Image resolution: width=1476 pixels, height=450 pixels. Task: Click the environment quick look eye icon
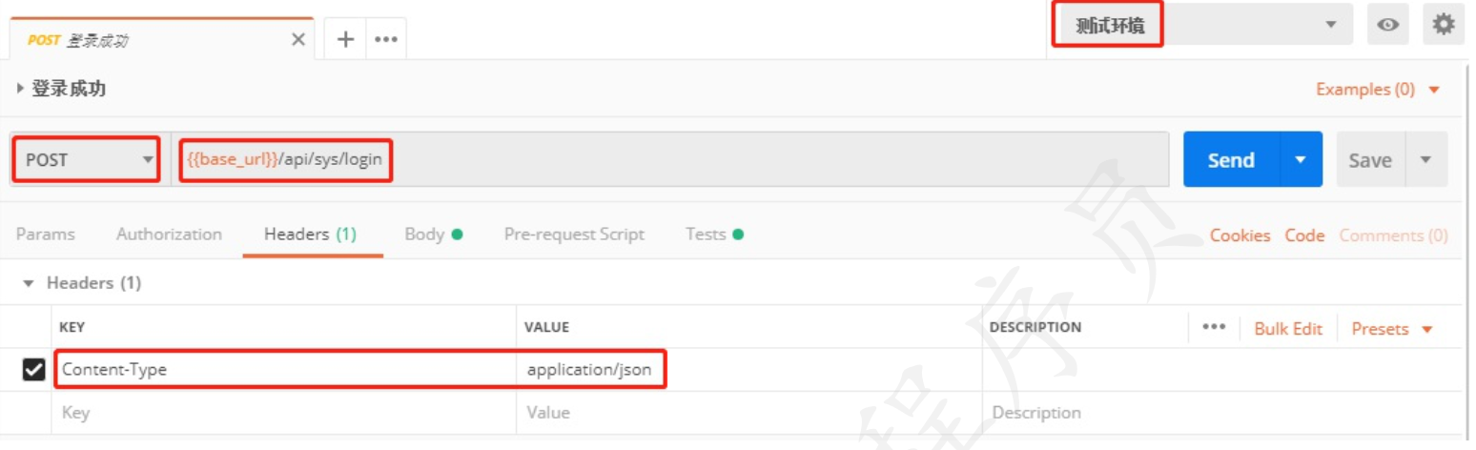tap(1387, 26)
